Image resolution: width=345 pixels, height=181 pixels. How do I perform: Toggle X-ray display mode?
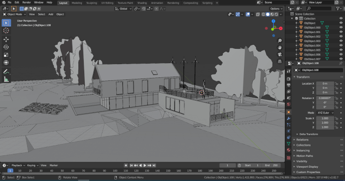(258, 14)
